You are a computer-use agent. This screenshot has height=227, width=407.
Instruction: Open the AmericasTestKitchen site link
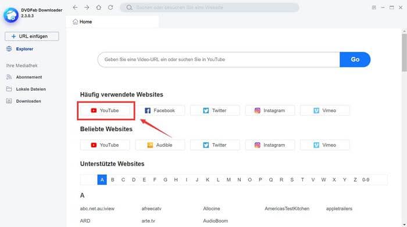click(287, 208)
